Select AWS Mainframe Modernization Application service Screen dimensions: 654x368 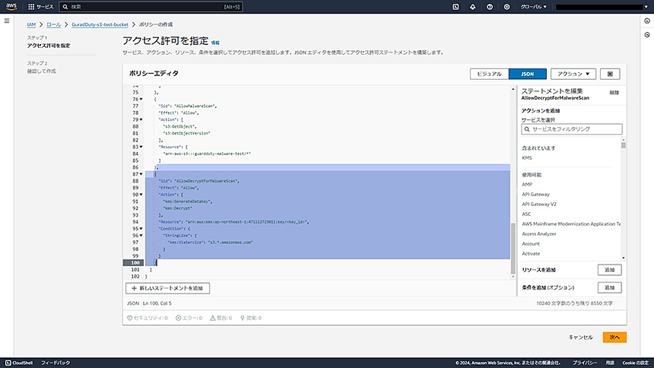point(571,224)
